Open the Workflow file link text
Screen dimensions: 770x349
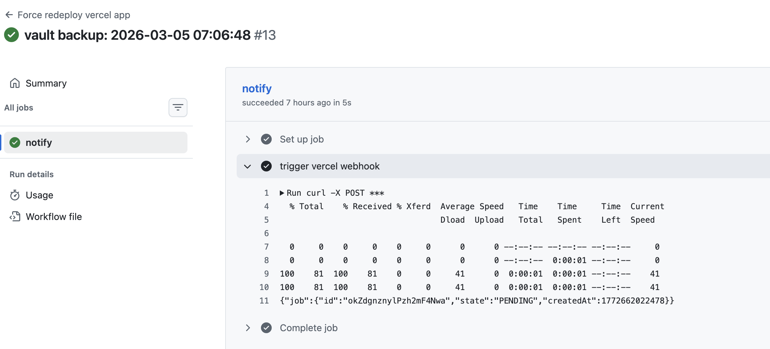[x=54, y=217]
